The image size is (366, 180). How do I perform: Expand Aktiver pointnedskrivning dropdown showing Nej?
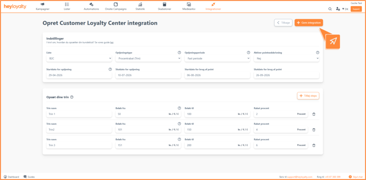tap(286, 58)
